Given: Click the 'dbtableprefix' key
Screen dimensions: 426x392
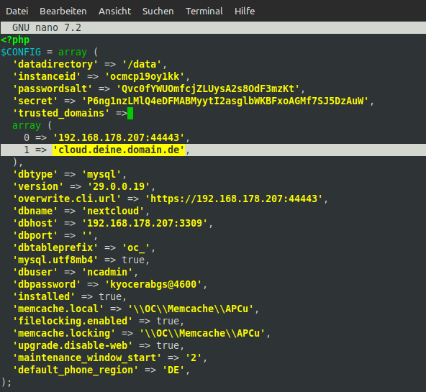Looking at the screenshot, I should (55, 247).
